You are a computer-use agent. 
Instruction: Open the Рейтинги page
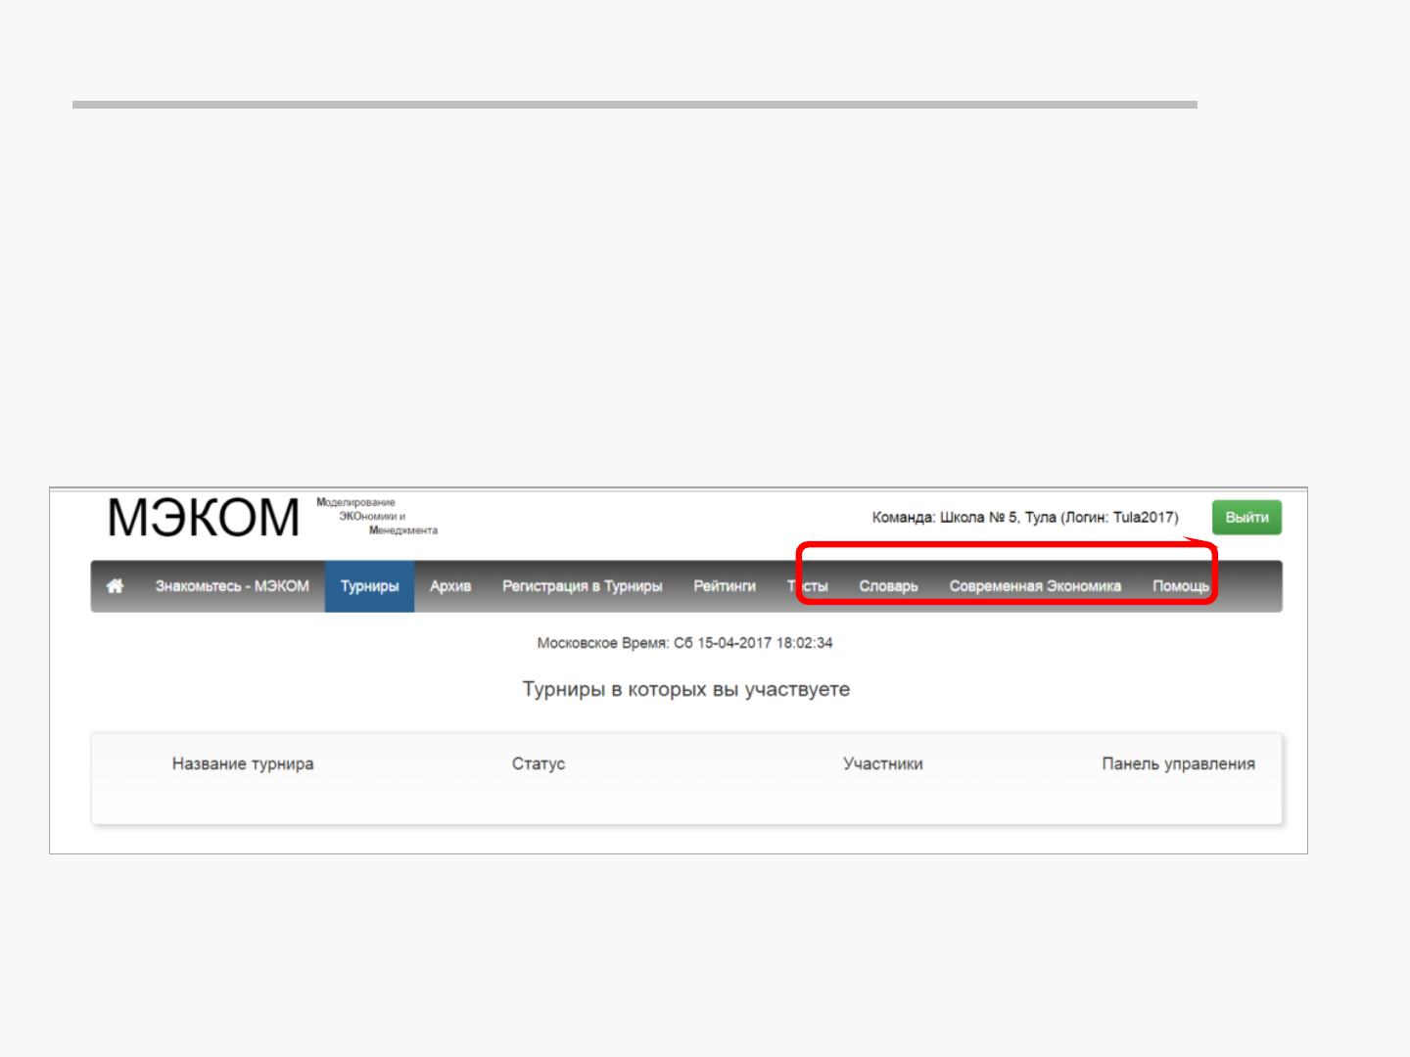tap(725, 586)
